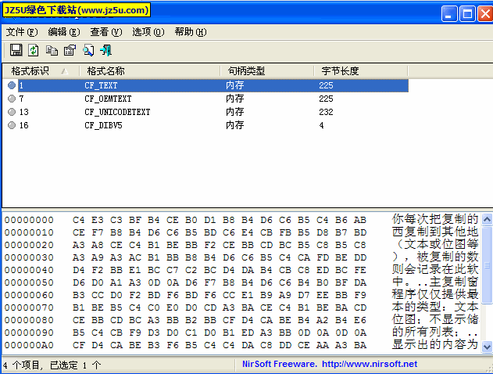Select the CF_TEXT format name cell
Image resolution: width=493 pixels, height=374 pixels.
tap(101, 85)
